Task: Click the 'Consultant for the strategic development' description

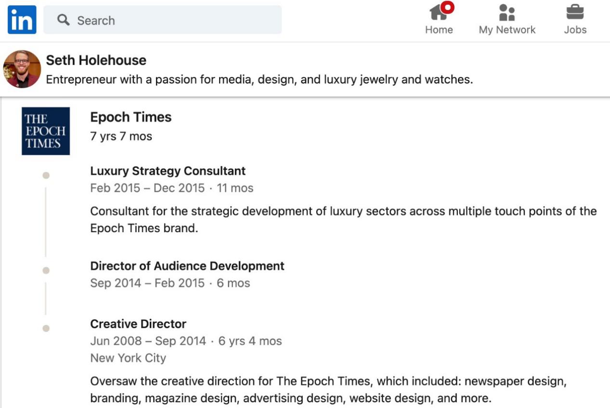Action: 343,220
